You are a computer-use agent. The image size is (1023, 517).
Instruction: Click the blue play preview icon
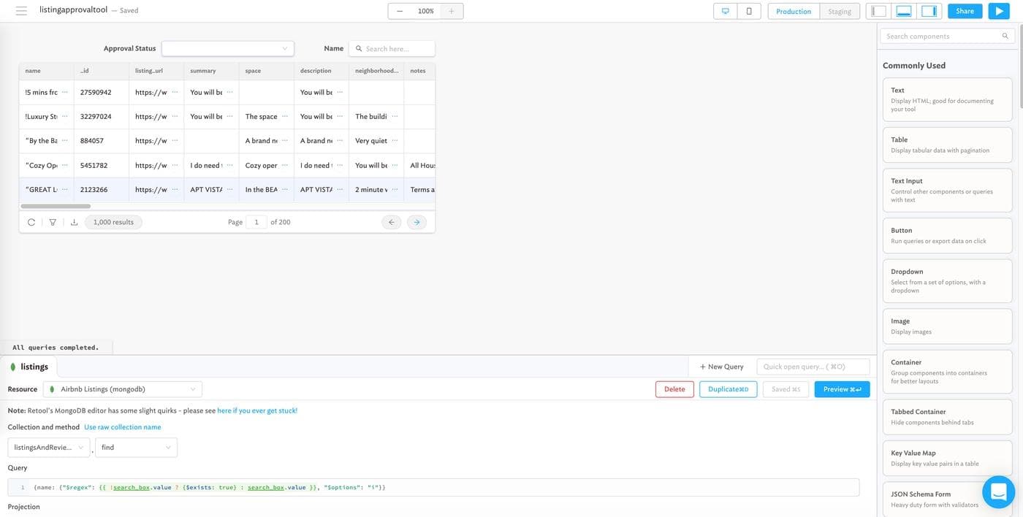[x=998, y=11]
